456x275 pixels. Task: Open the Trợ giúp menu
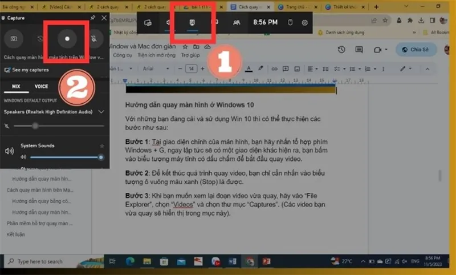click(x=190, y=55)
